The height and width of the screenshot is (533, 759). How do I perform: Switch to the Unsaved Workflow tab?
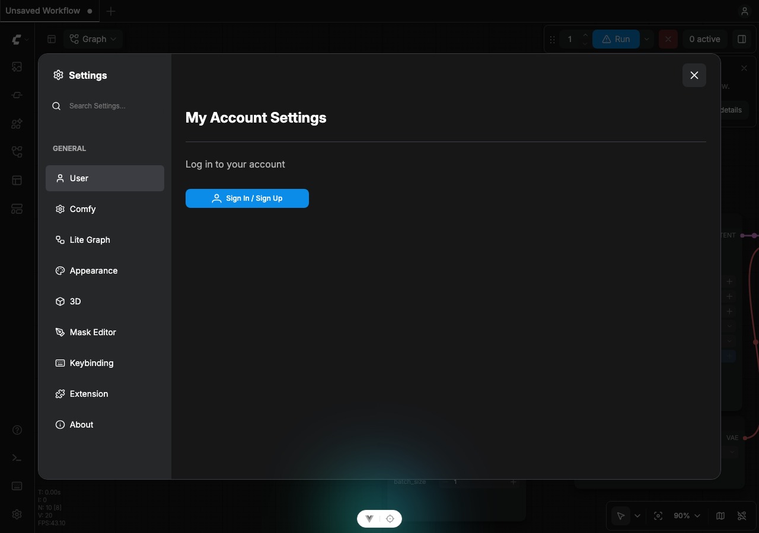(49, 11)
